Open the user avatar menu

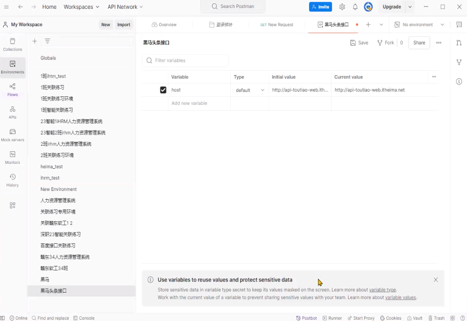tap(368, 7)
